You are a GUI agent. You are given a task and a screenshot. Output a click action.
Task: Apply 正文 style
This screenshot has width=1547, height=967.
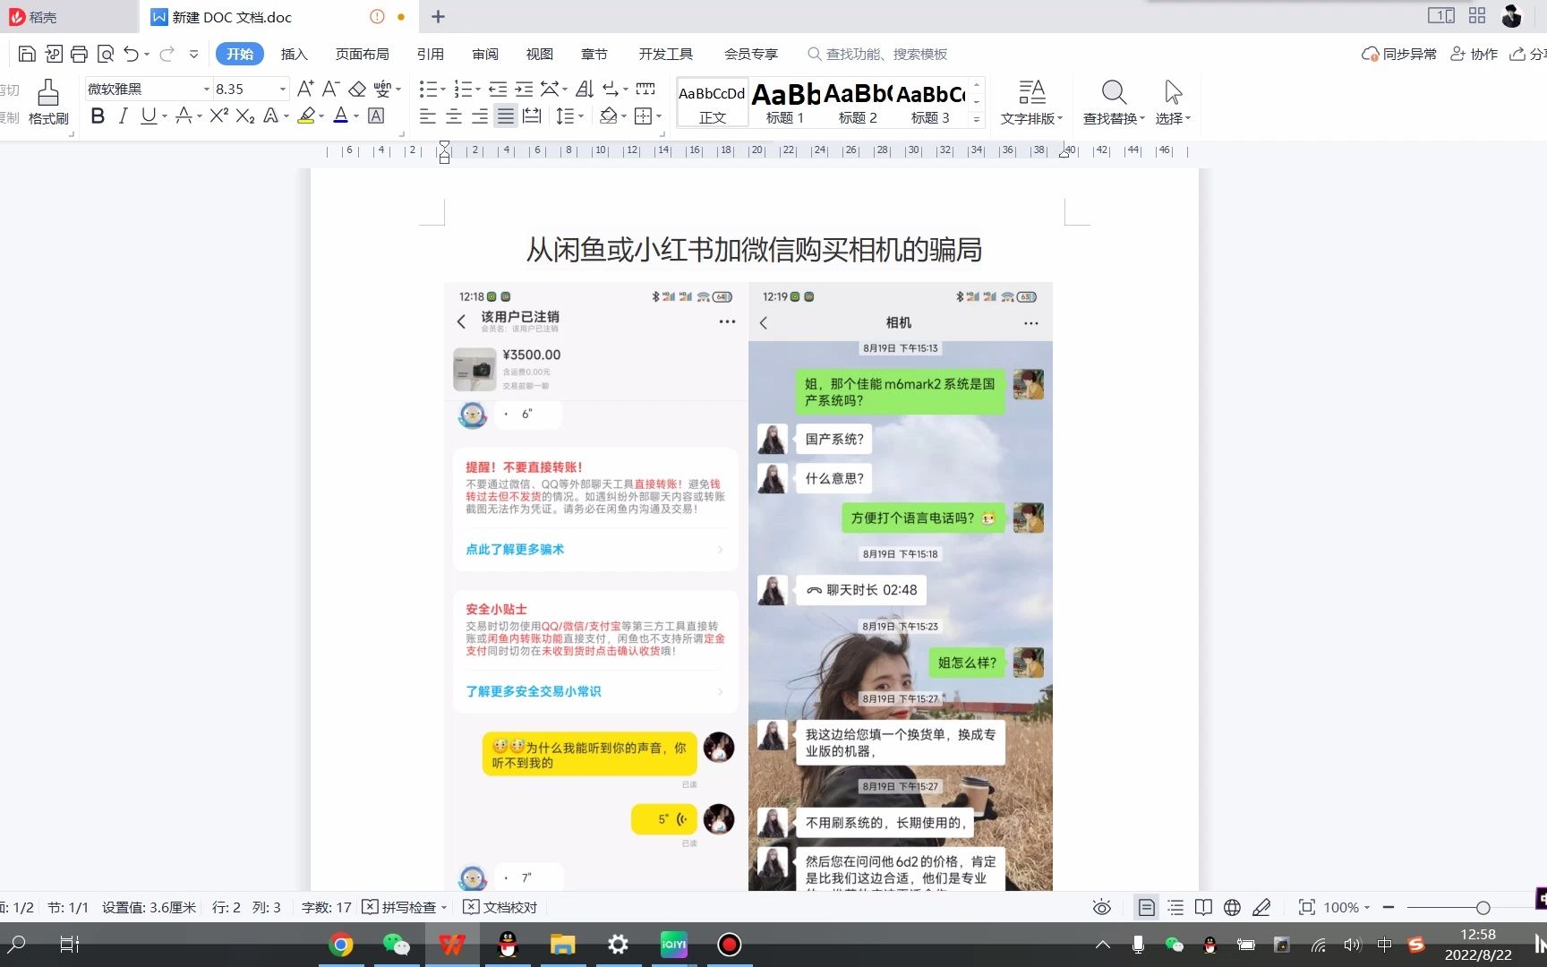point(712,103)
